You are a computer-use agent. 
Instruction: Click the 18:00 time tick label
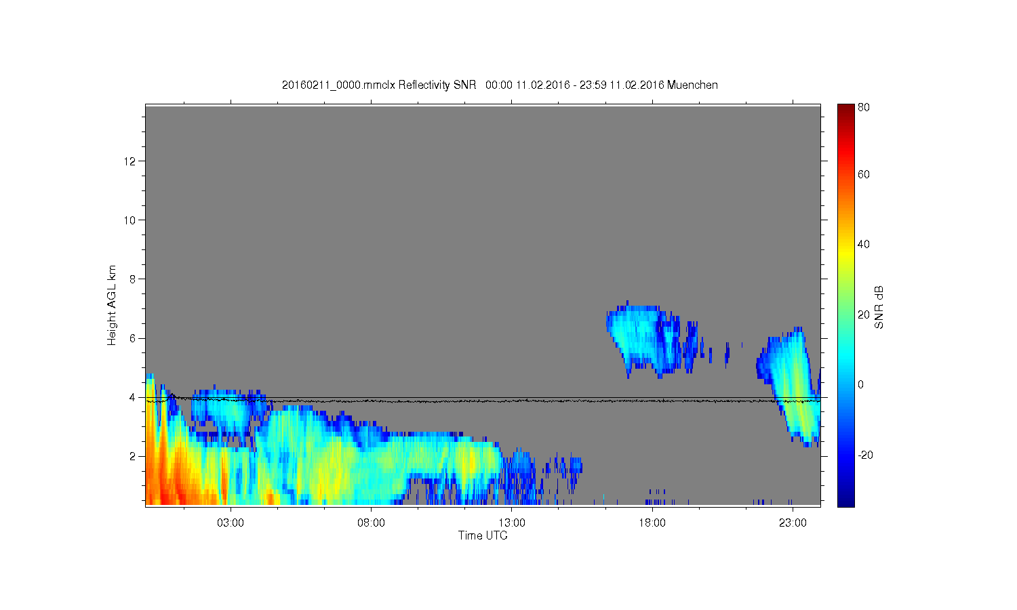click(652, 523)
